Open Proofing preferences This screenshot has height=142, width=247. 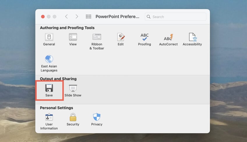pos(144,39)
